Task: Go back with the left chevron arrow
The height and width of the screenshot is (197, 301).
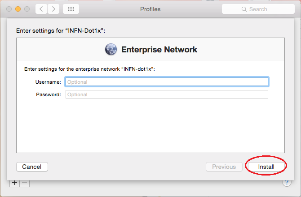Action: [41, 9]
